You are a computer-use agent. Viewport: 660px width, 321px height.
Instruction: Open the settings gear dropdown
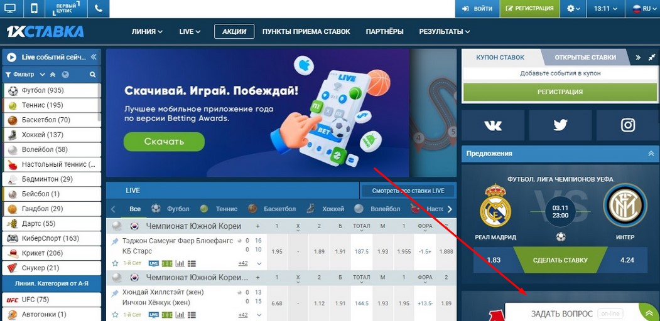(573, 8)
